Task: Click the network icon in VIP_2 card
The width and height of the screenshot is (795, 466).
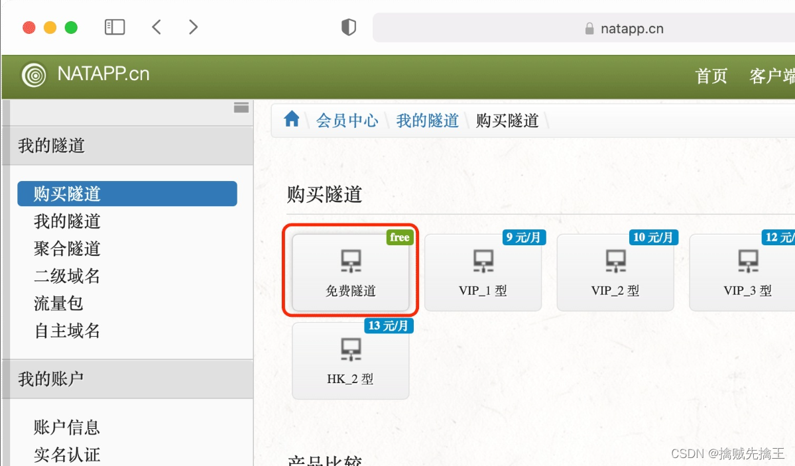Action: pos(615,261)
